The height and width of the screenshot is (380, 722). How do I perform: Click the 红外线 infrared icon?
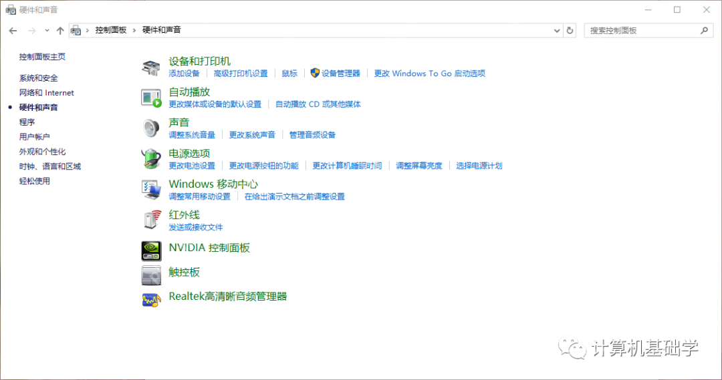click(152, 220)
